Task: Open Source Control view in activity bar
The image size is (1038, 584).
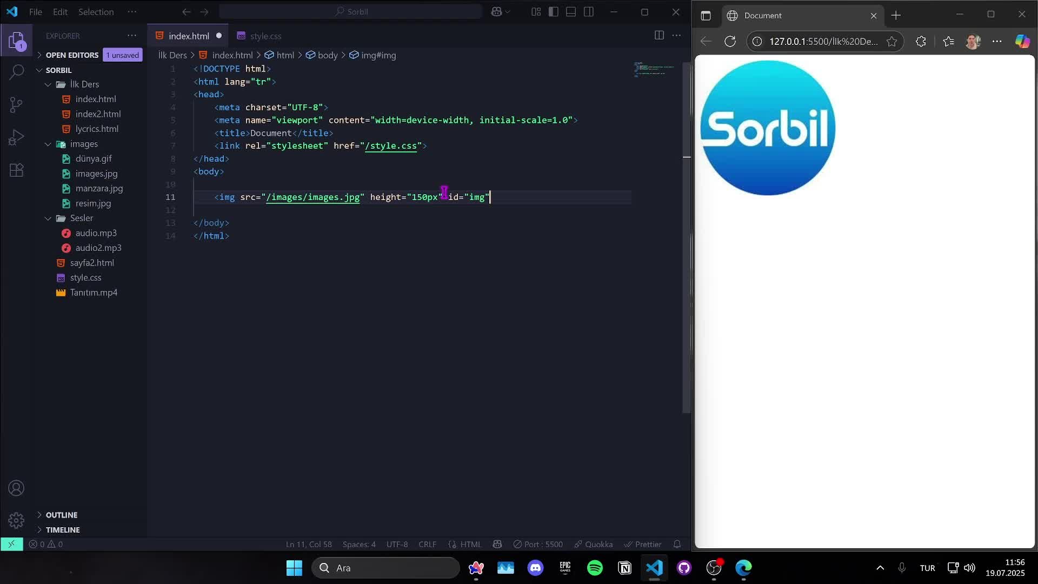Action: [x=16, y=104]
